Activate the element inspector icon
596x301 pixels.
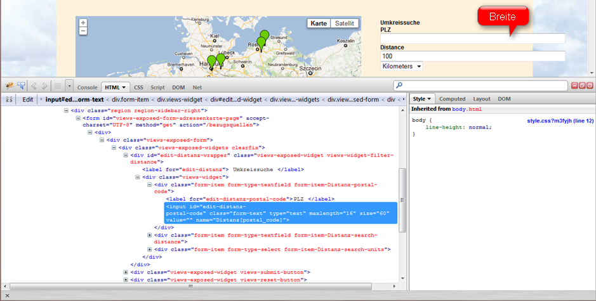[21, 86]
